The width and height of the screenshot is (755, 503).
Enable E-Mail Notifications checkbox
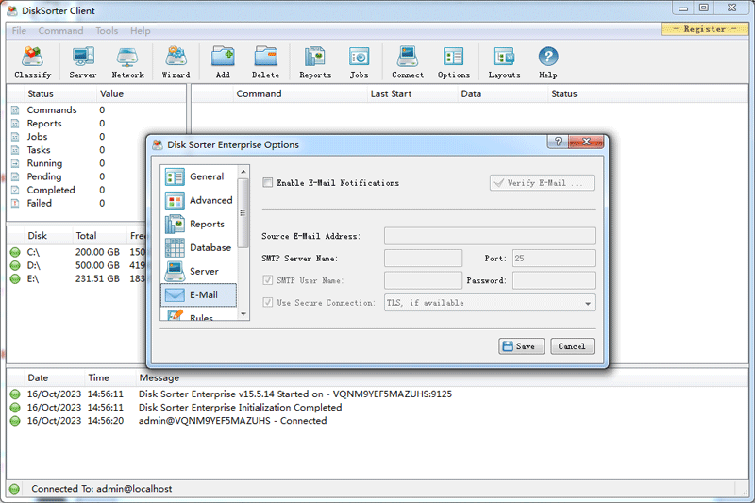click(x=267, y=182)
